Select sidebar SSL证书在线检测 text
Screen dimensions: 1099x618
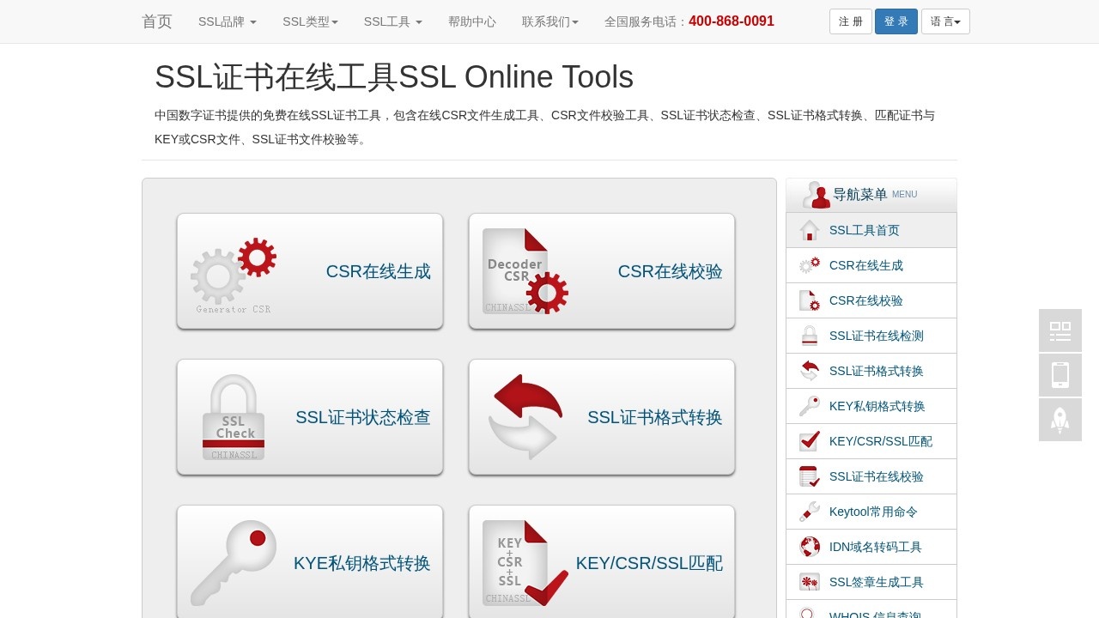[x=877, y=336]
